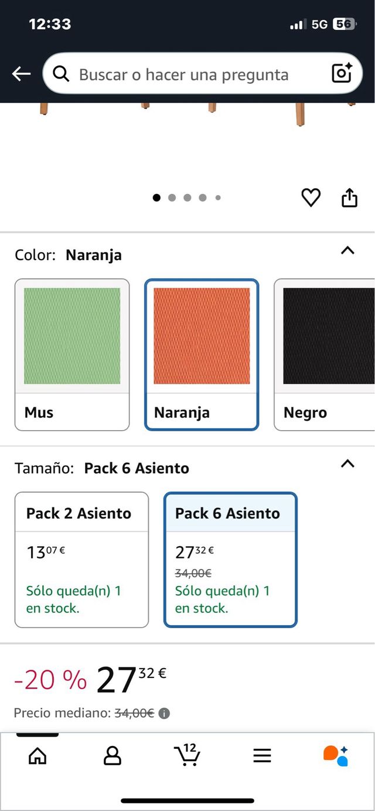Collapse the Color section chevron
Viewport: 375px width, 811px height.
click(347, 251)
